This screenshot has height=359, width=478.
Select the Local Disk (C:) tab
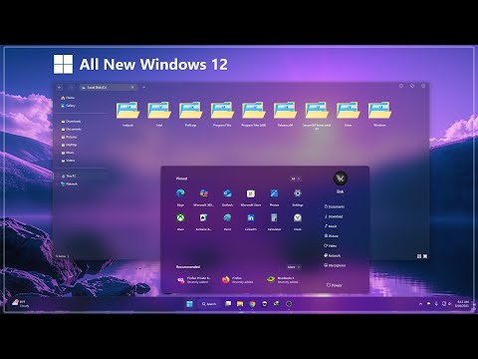[108, 88]
